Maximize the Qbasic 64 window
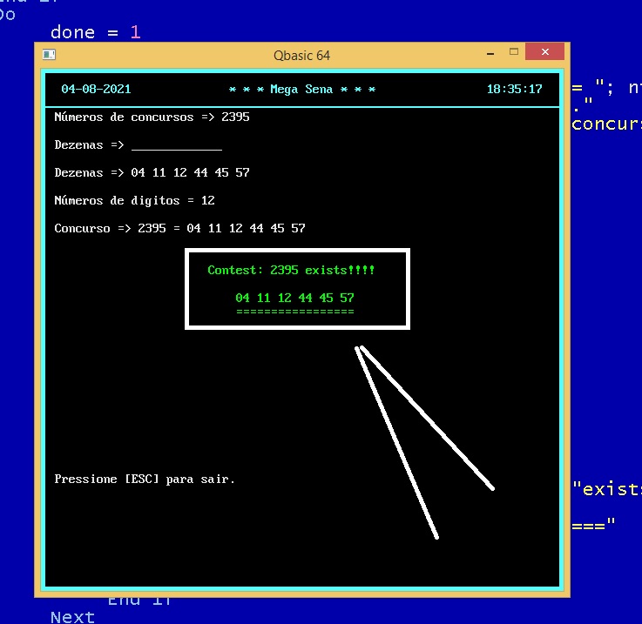642x624 pixels. click(513, 53)
